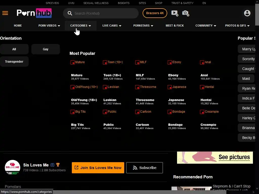Open the EN language selector
The width and height of the screenshot is (259, 194).
[204, 3]
